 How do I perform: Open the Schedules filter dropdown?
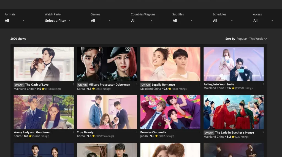[223, 21]
